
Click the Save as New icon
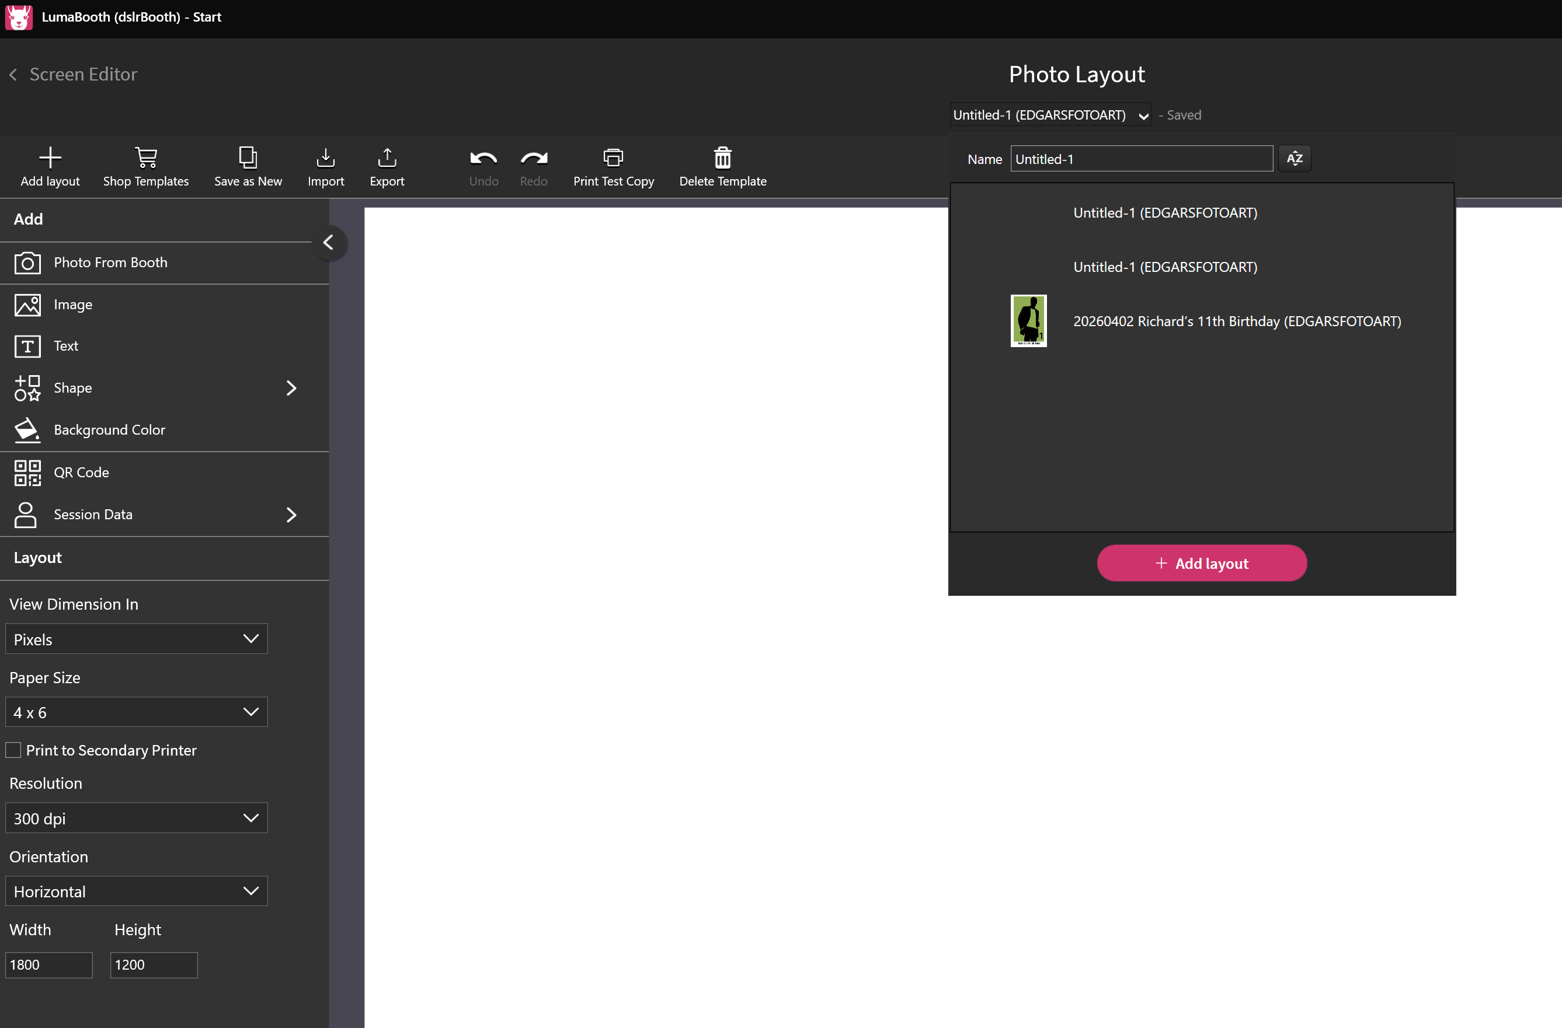248,158
